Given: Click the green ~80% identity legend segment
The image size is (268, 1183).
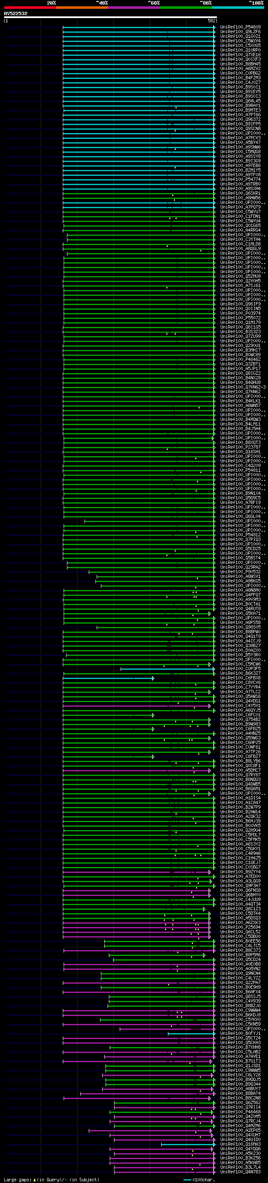Looking at the screenshot, I should (186, 8).
